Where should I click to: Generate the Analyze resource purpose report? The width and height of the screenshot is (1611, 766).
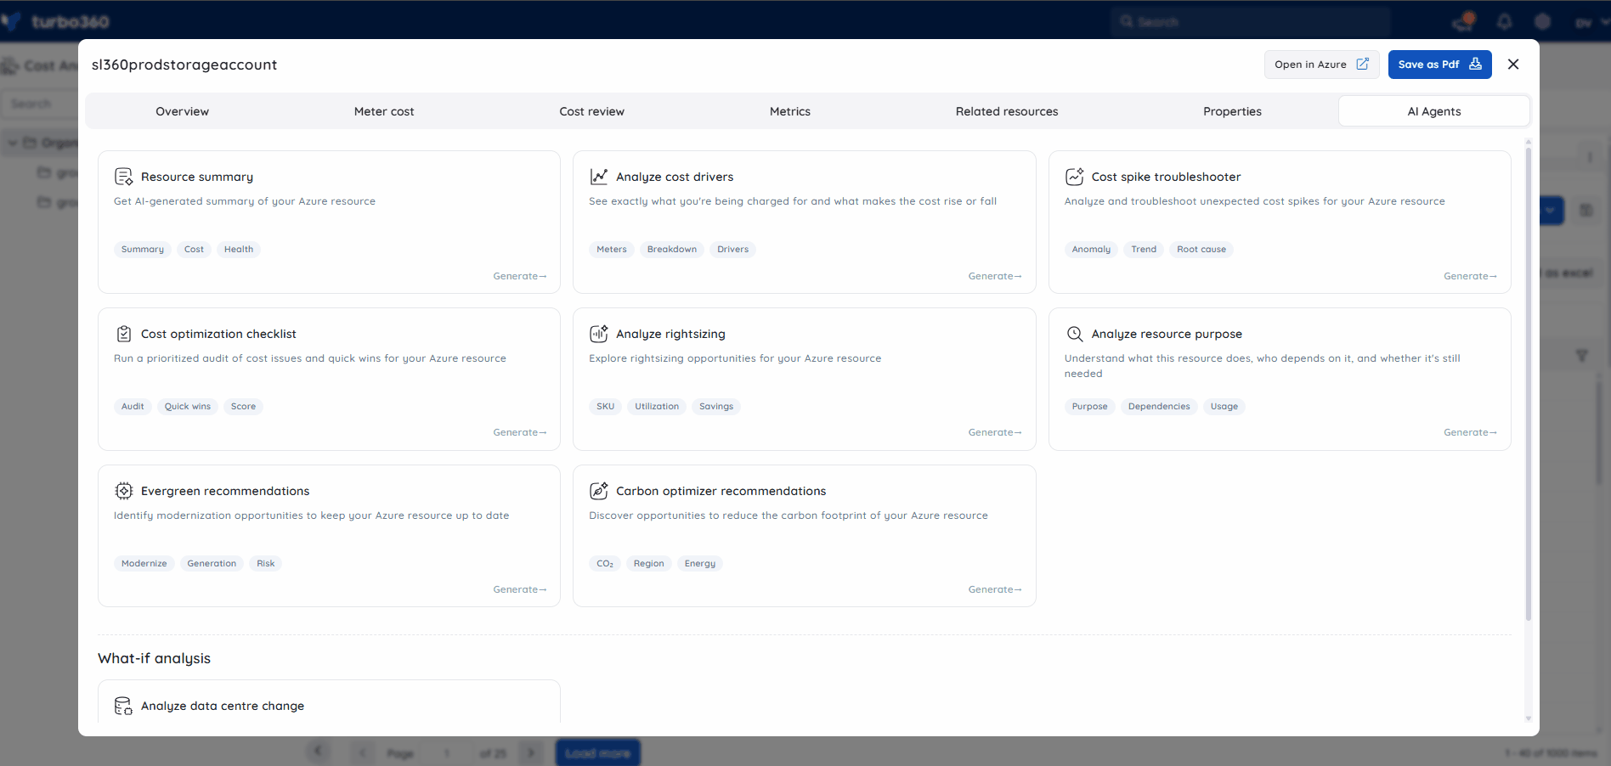click(1471, 432)
